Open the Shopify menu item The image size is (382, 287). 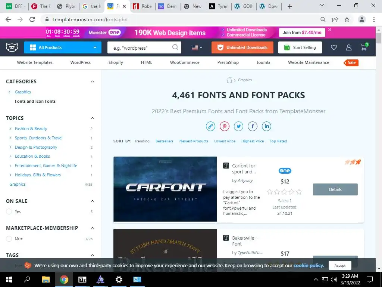116,62
